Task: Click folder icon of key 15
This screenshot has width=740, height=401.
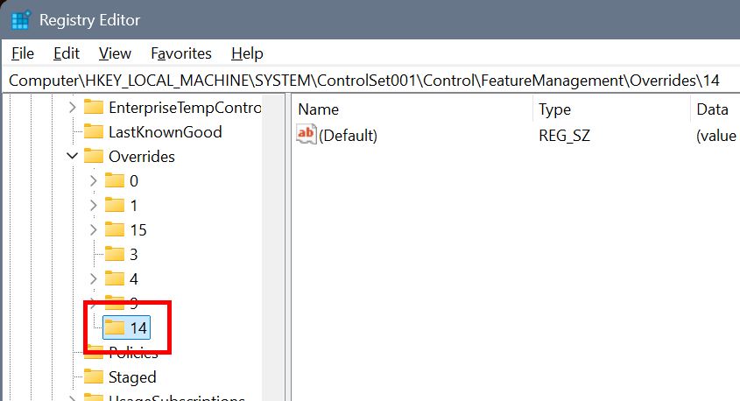Action: 114,229
